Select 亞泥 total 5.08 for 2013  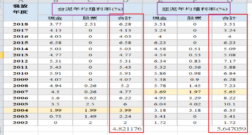(230, 55)
